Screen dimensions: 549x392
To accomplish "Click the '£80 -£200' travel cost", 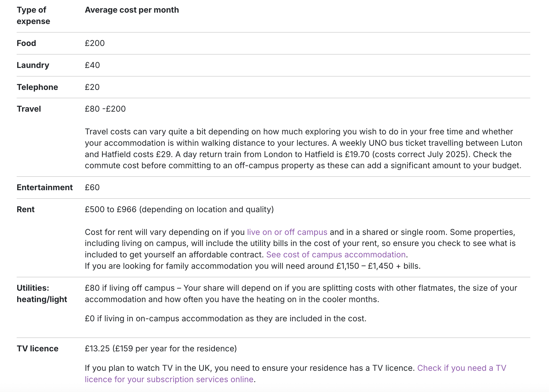I will click(105, 109).
